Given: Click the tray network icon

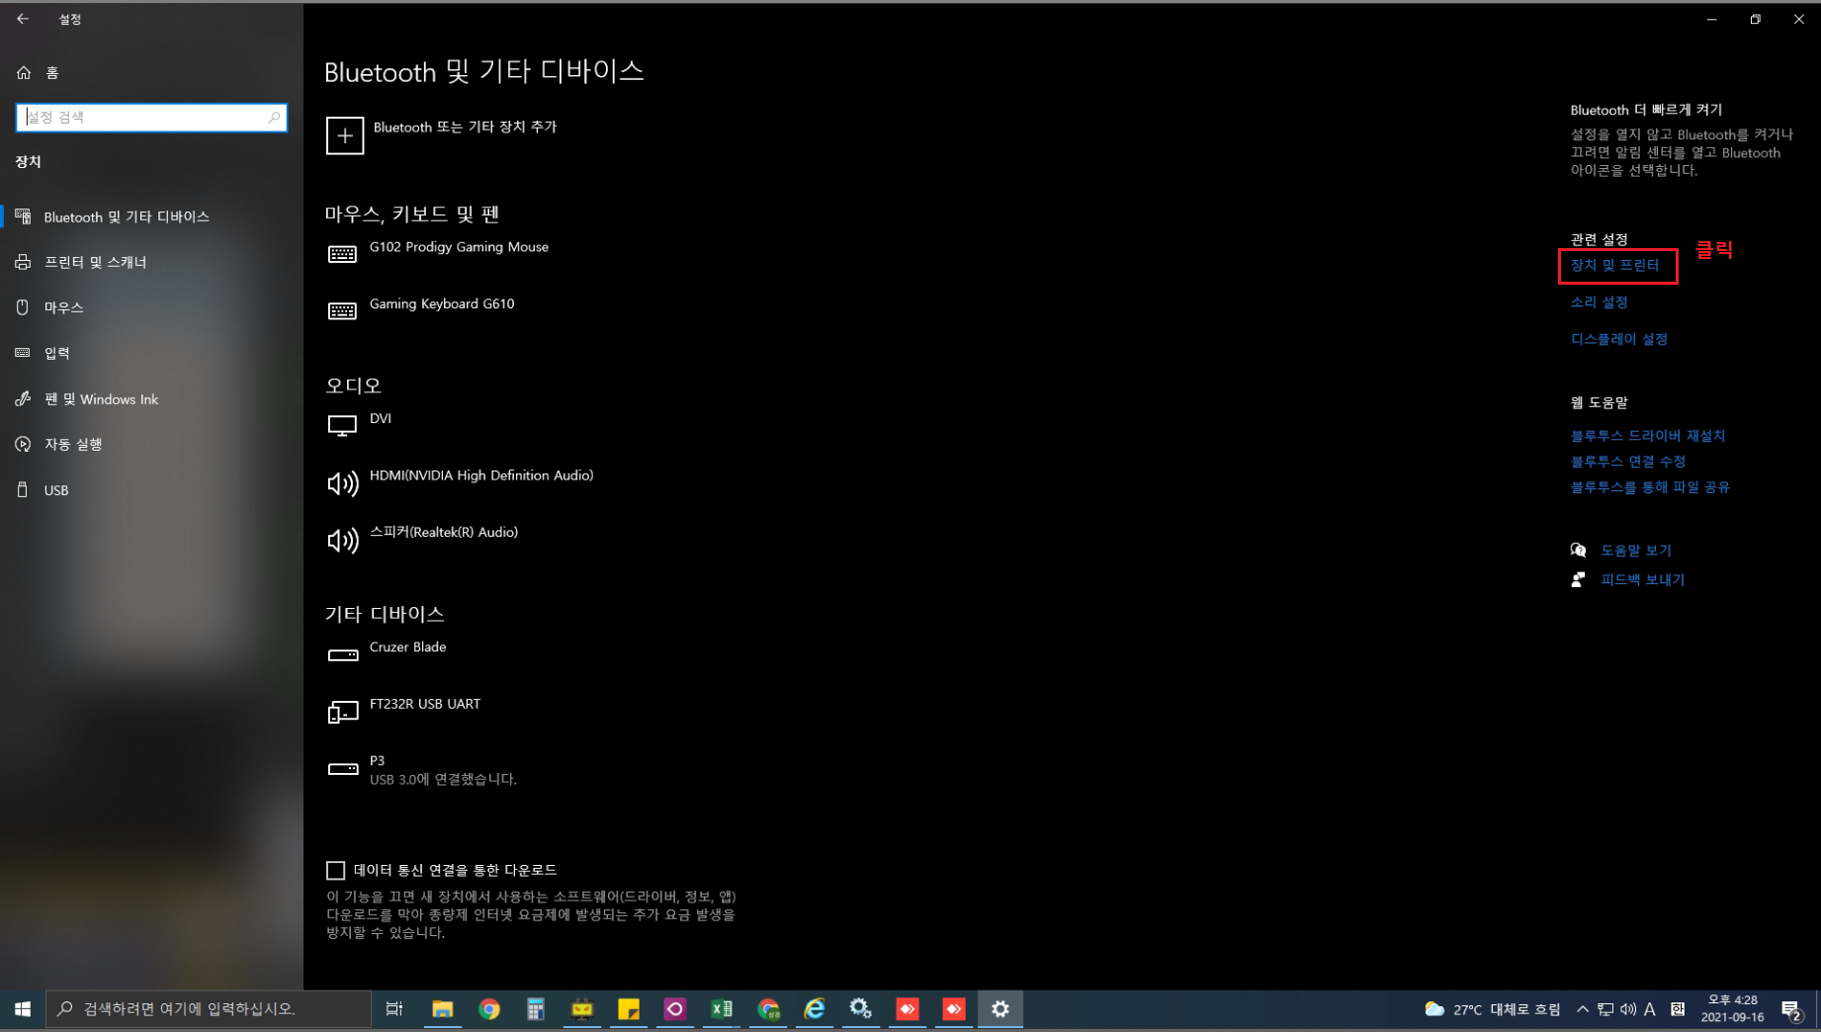Looking at the screenshot, I should 1605,1009.
